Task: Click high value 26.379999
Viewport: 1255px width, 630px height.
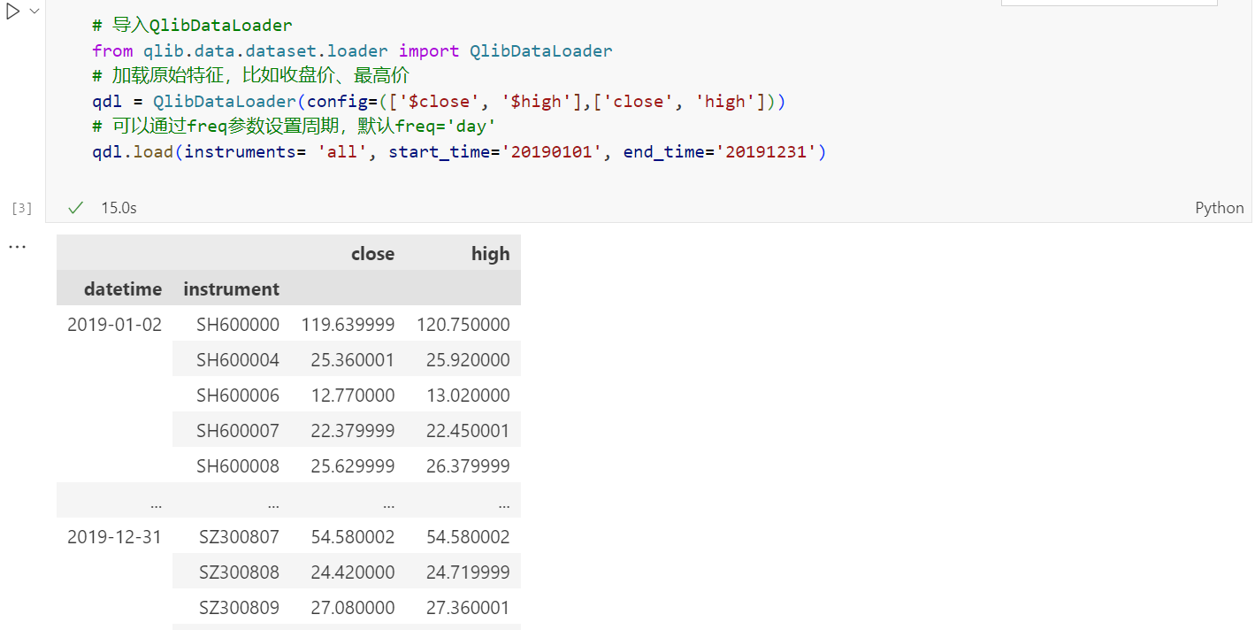Action: click(468, 466)
